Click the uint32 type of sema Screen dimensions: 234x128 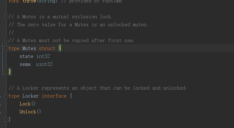click(x=44, y=64)
